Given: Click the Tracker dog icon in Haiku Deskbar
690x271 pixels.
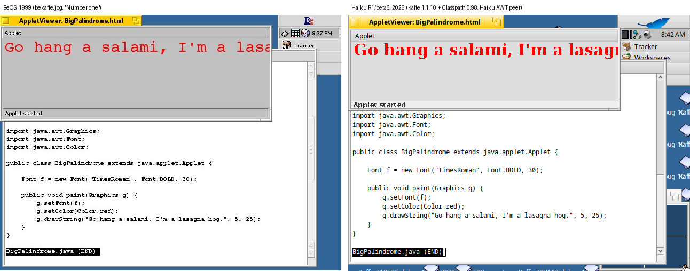Looking at the screenshot, I should [x=626, y=47].
